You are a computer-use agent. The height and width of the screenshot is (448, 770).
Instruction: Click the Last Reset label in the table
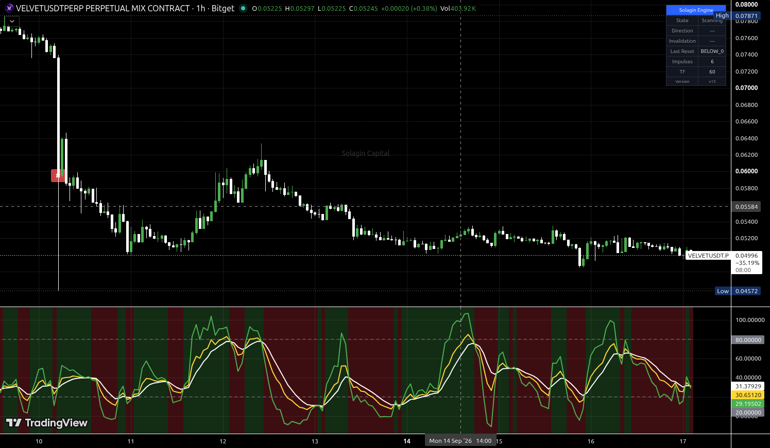tap(682, 51)
